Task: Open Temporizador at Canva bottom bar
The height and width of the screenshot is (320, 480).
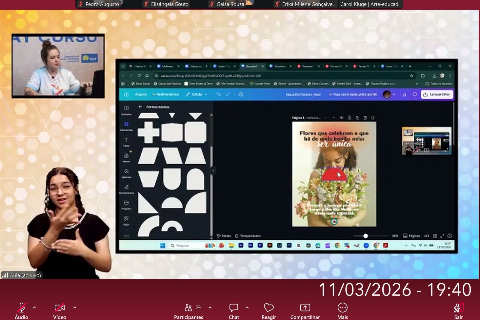Action: (248, 236)
